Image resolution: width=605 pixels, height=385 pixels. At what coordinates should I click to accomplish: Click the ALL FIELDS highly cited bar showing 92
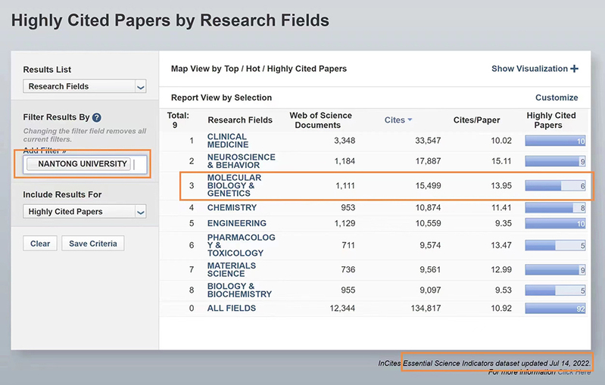coord(556,309)
